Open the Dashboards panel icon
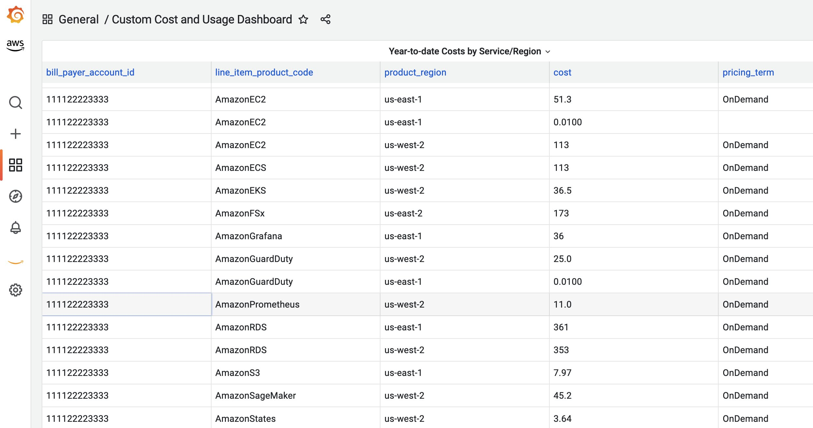The height and width of the screenshot is (428, 813). (x=15, y=165)
